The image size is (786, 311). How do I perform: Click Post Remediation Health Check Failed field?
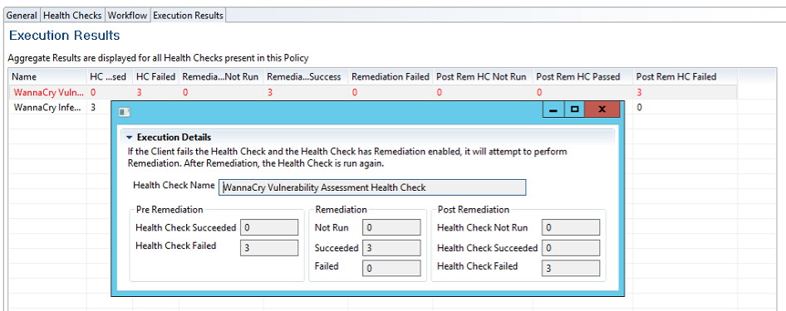(x=571, y=268)
